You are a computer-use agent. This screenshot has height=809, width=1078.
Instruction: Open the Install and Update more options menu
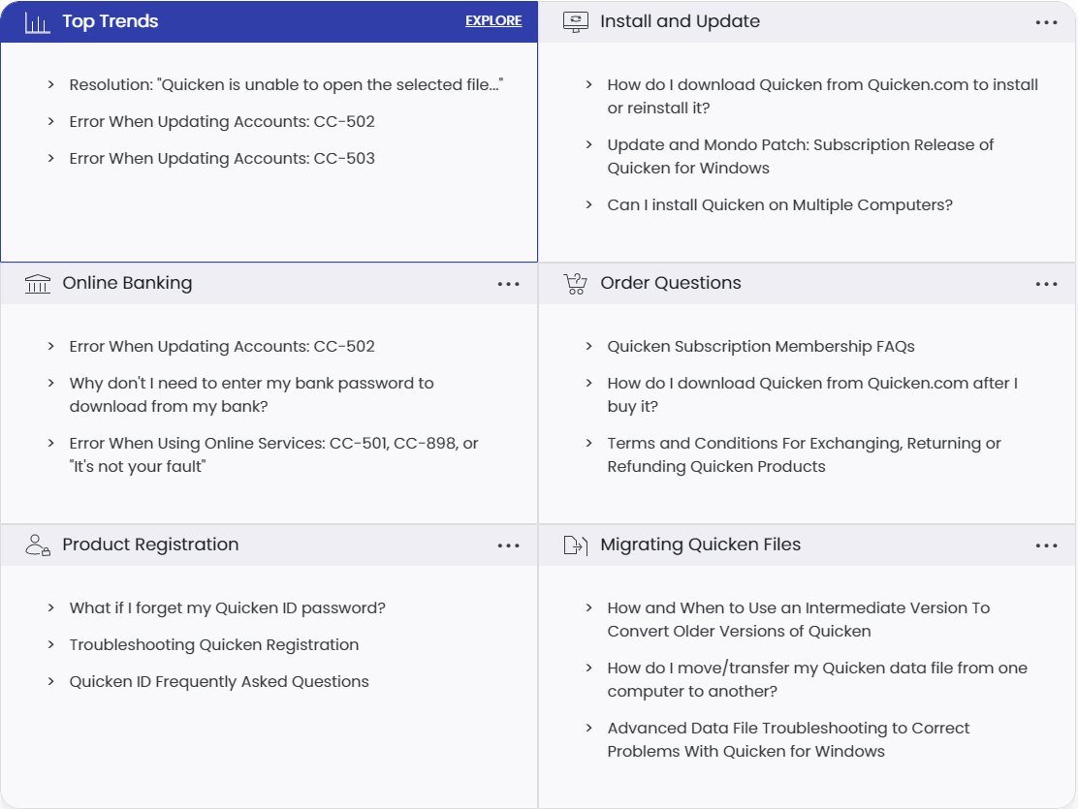[x=1046, y=22]
